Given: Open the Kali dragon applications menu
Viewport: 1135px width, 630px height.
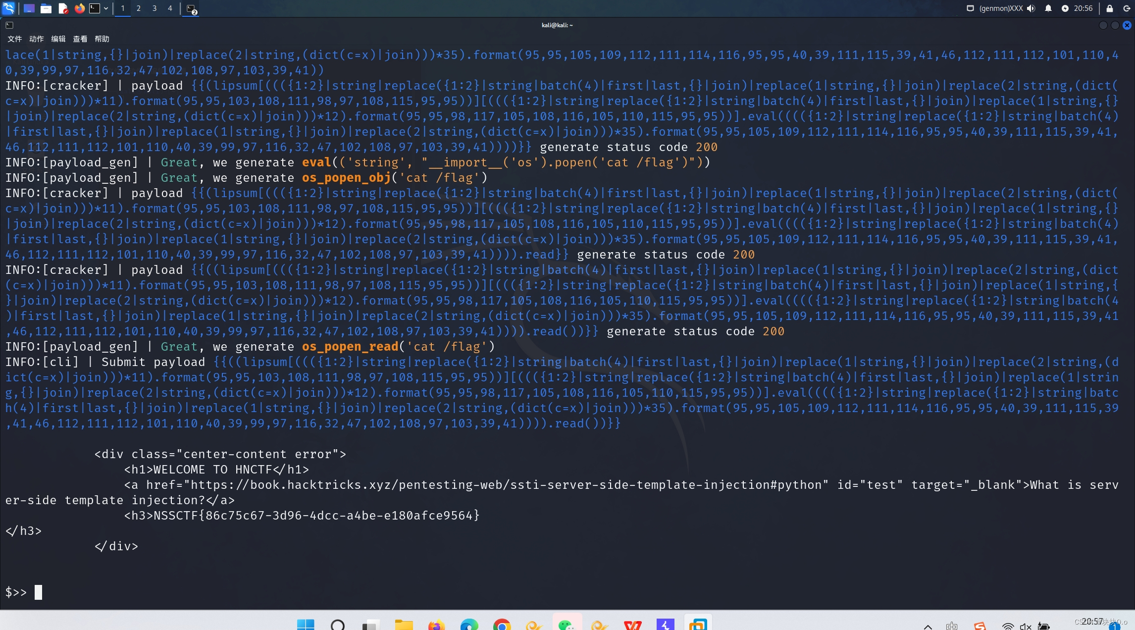Looking at the screenshot, I should tap(8, 8).
